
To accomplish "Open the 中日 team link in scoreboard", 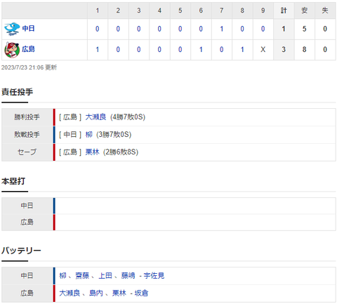I will [x=28, y=29].
